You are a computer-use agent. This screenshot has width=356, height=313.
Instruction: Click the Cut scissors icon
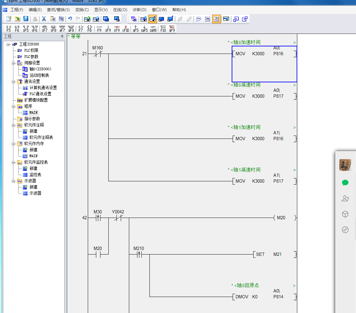coord(44,19)
